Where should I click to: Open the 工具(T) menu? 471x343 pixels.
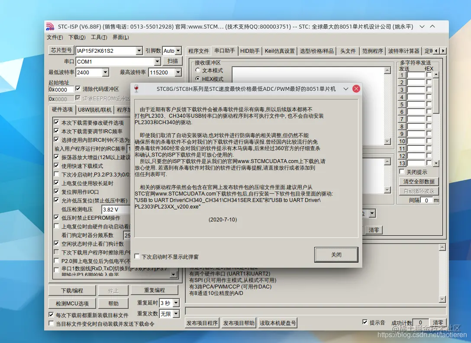[x=99, y=37]
